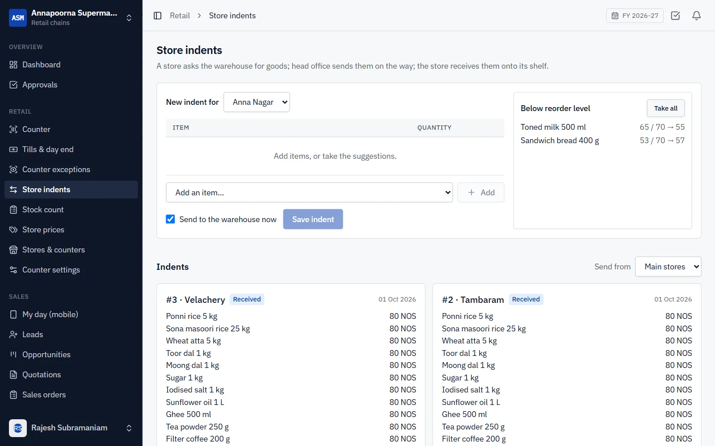Click the Retail breadcrumb link
Screen dimensions: 715x446
point(180,16)
